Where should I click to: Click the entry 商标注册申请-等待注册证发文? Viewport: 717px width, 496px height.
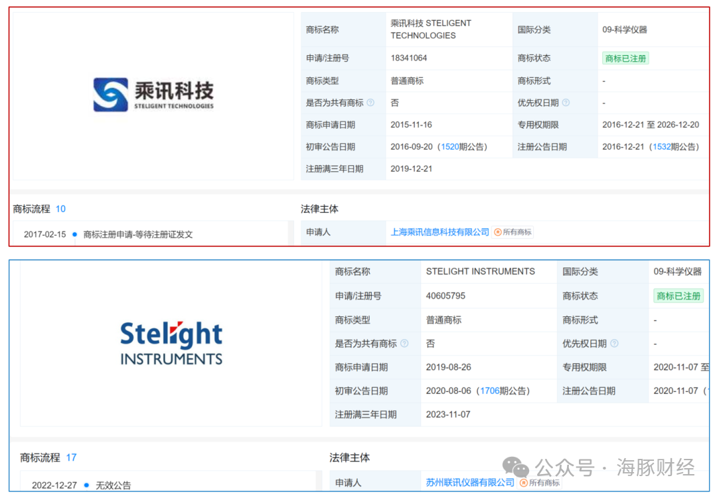[x=137, y=234]
